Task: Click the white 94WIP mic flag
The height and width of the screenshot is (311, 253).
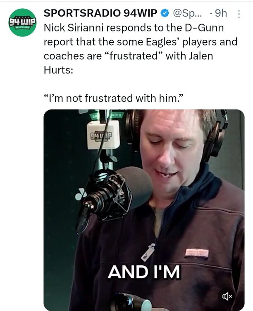Action: [103, 135]
